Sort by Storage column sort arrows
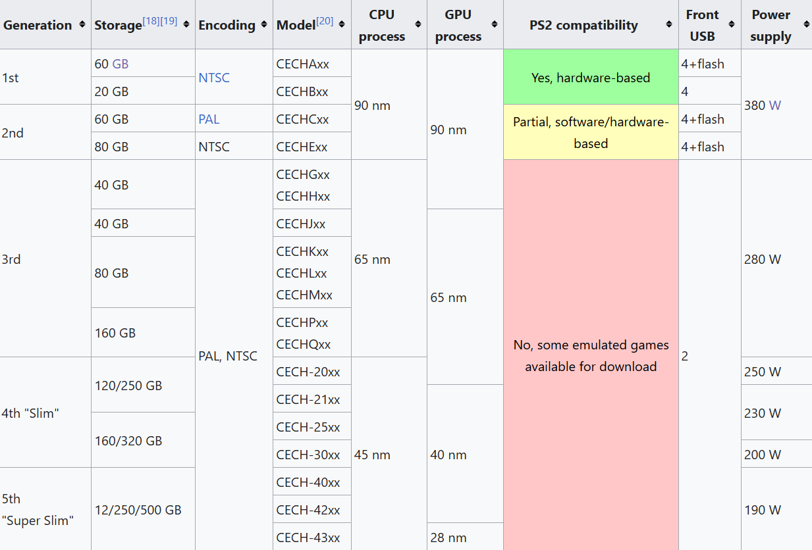 (x=186, y=24)
